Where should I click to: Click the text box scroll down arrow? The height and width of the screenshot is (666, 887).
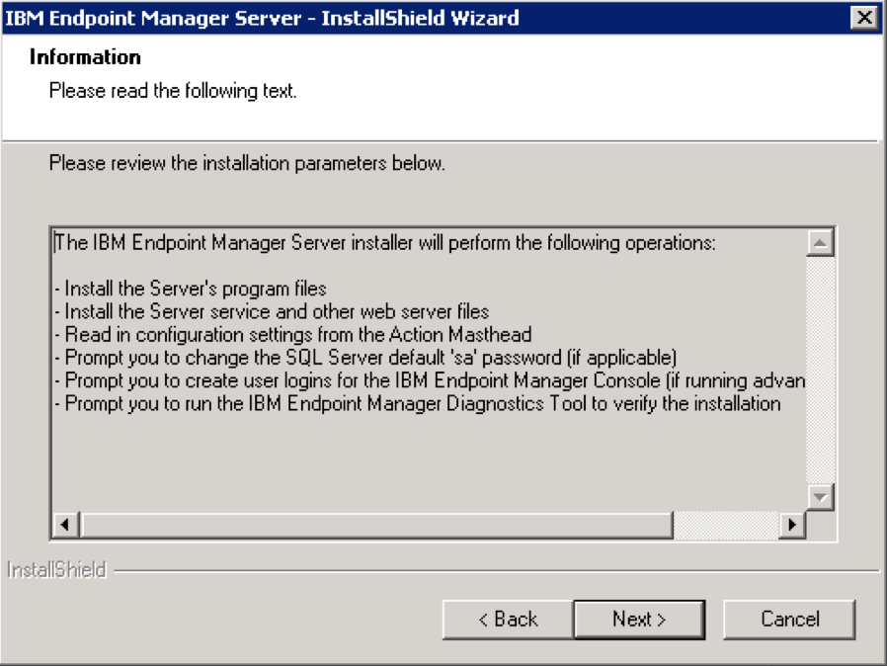click(x=820, y=496)
